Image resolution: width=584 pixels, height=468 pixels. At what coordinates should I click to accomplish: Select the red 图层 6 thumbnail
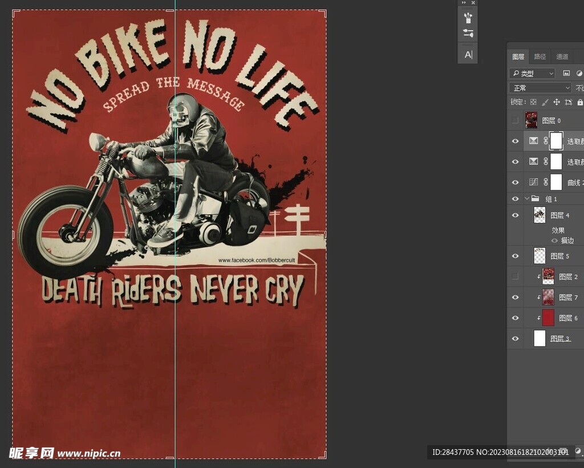[x=548, y=318]
